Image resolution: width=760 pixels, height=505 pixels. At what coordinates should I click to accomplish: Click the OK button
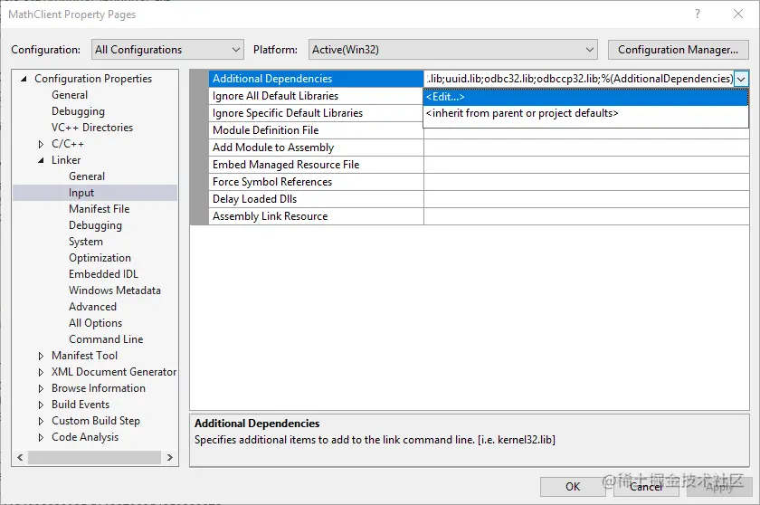click(573, 487)
